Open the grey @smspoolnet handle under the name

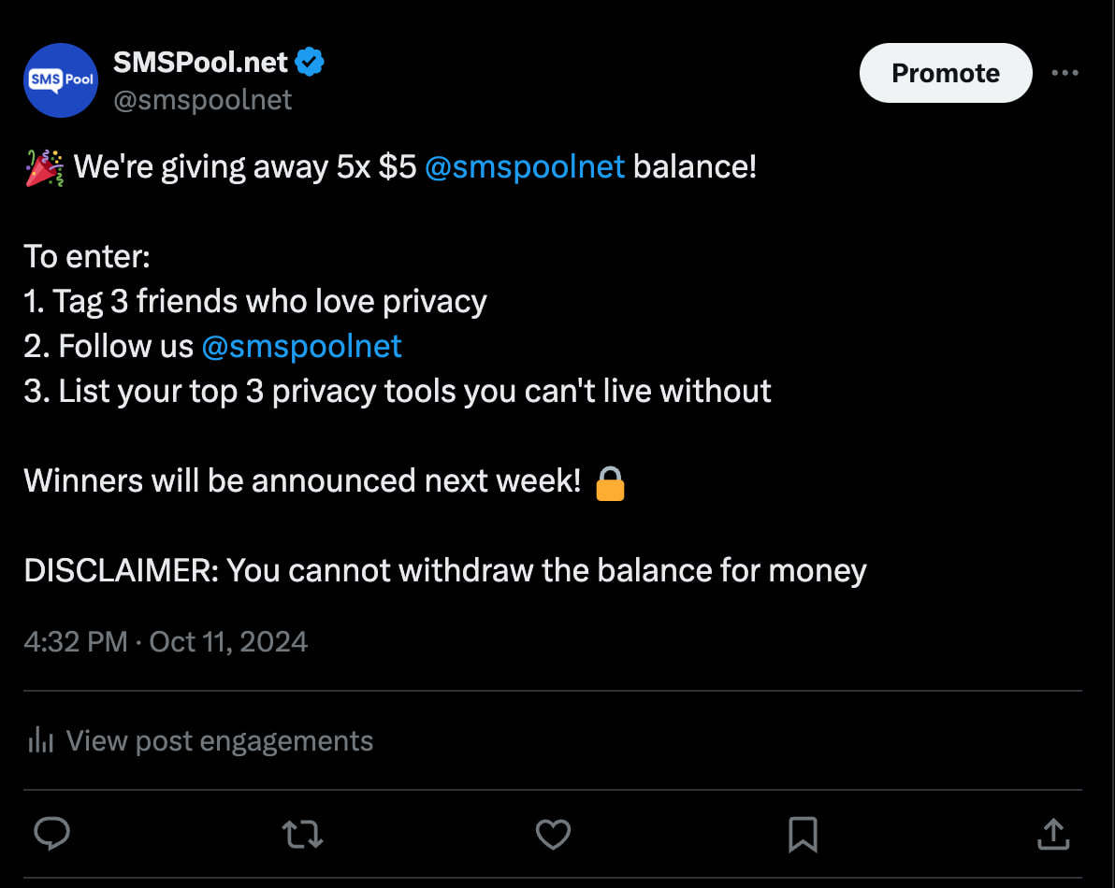click(x=202, y=100)
